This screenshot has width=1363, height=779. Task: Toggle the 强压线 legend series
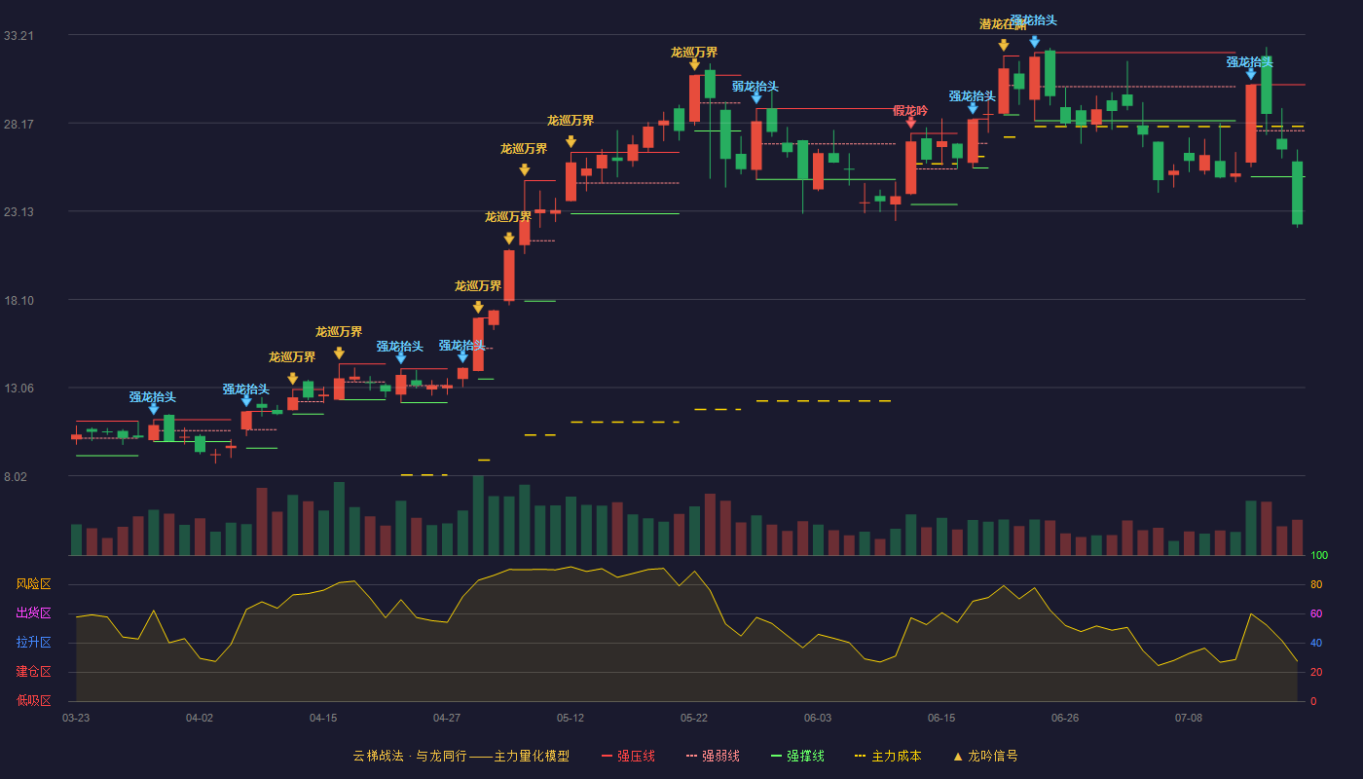coord(628,756)
